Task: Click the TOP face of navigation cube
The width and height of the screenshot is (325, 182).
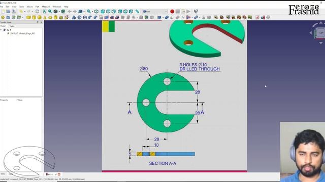Action: 320,32
